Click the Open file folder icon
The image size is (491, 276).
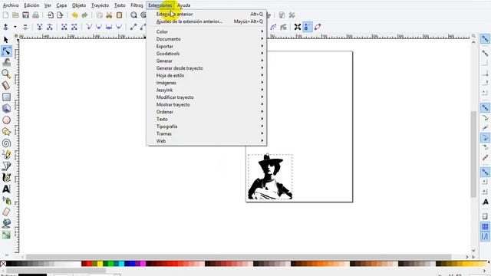point(15,15)
